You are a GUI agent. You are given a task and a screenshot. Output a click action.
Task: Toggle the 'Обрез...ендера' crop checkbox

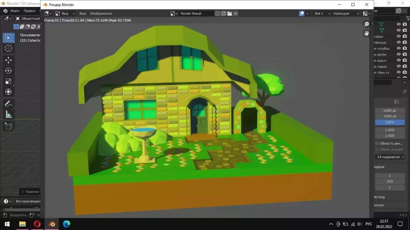point(377,150)
